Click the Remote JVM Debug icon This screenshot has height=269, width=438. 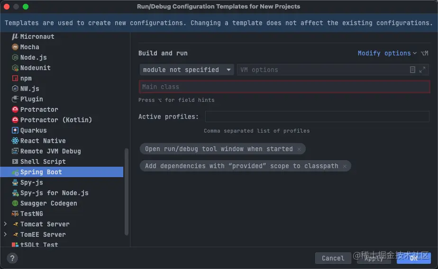tap(15, 151)
